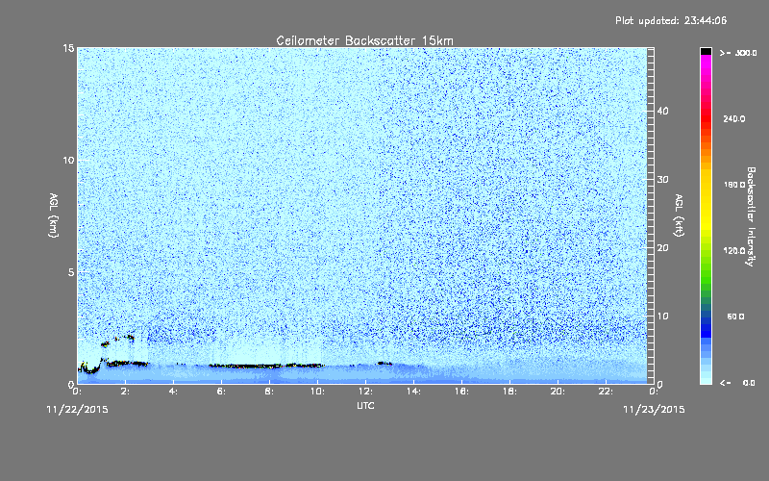769x481 pixels.
Task: Click the 'Backscatter Intensity' colorbar title
Action: 751,216
